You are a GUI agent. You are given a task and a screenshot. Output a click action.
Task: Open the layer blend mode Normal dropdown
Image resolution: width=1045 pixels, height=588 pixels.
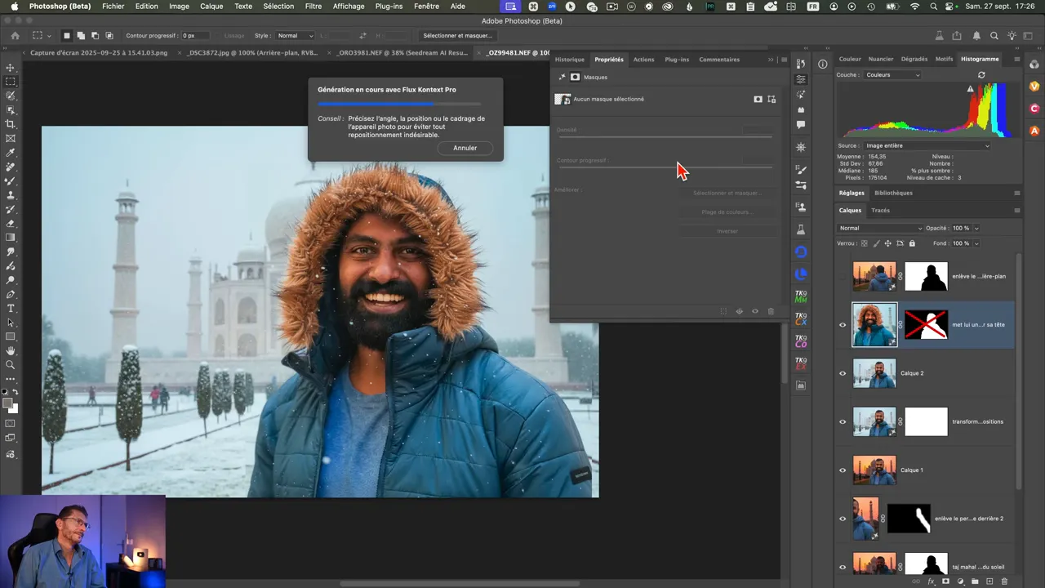point(880,229)
